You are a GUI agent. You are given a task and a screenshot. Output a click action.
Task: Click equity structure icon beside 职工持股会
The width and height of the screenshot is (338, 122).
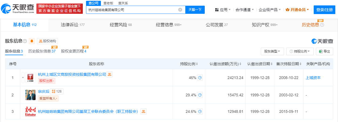point(143,111)
